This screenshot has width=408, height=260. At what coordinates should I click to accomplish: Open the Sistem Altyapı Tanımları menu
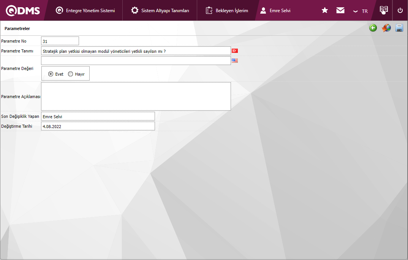[160, 10]
